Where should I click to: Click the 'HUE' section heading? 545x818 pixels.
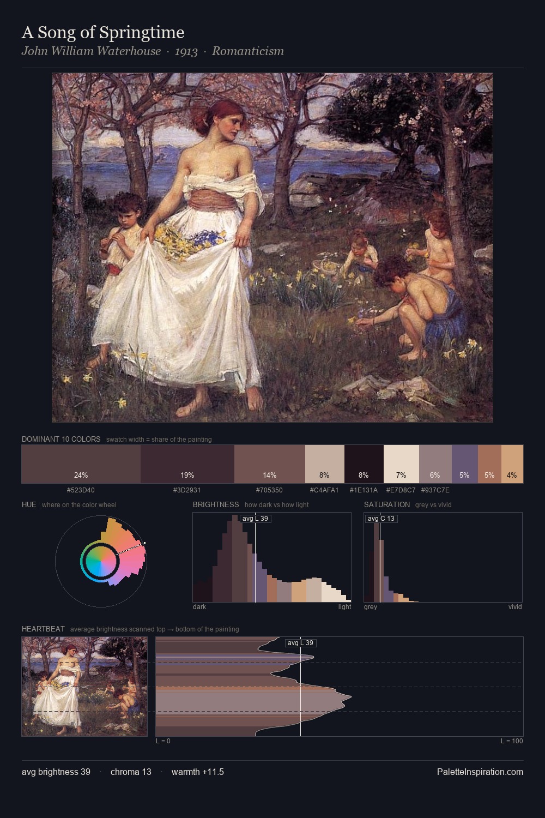point(29,504)
